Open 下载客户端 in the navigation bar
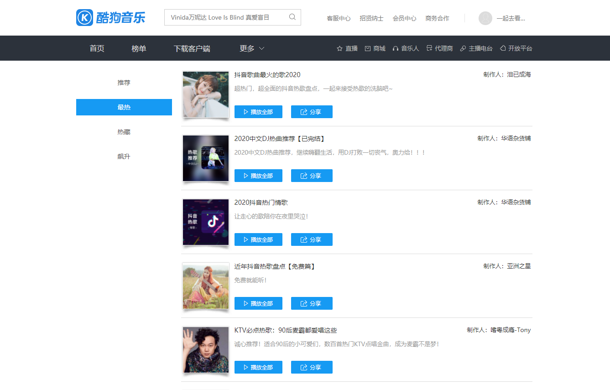610x390 pixels. (192, 48)
